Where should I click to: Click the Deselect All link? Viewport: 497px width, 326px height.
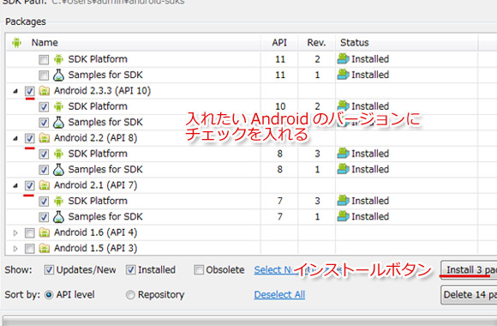[279, 295]
